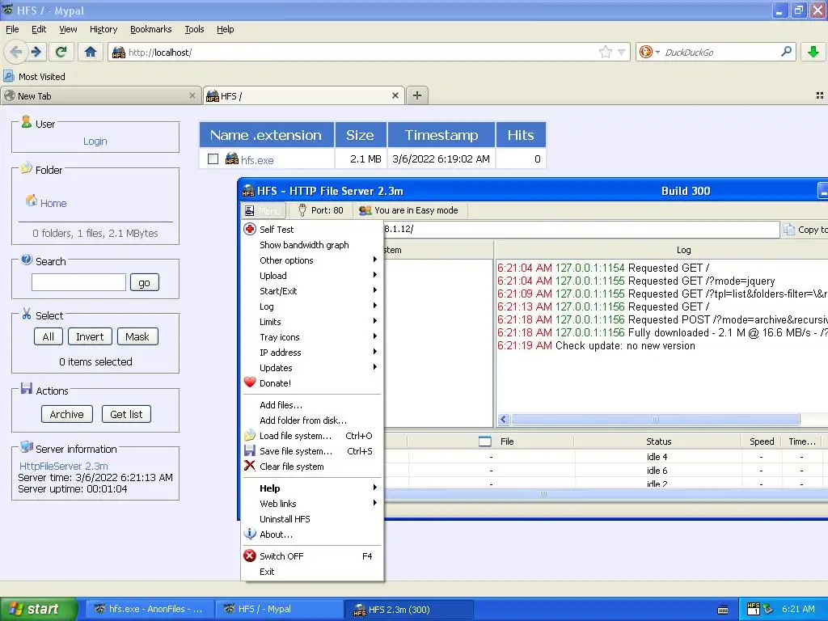The width and height of the screenshot is (828, 621).
Task: Click the Login link in User panel
Action: click(x=95, y=141)
